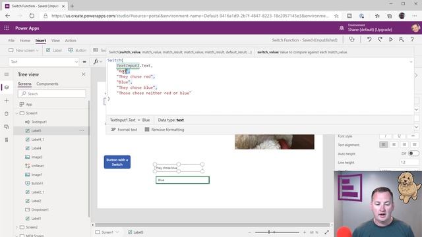Click the Tree view search box
Screen dimensions: 422x237
[52, 93]
